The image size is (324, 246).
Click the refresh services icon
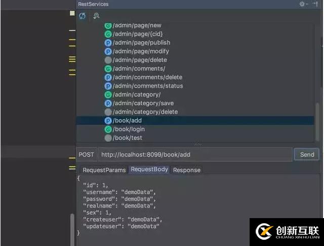point(82,16)
